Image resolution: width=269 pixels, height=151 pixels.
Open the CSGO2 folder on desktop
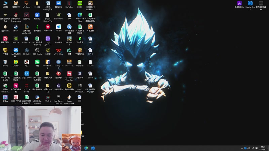point(37,4)
